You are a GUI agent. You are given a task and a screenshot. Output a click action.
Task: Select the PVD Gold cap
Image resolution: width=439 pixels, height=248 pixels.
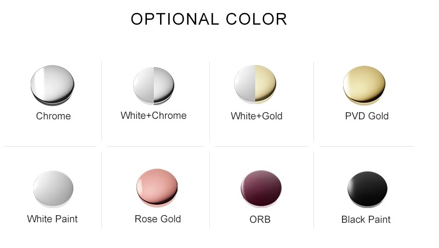364,85
